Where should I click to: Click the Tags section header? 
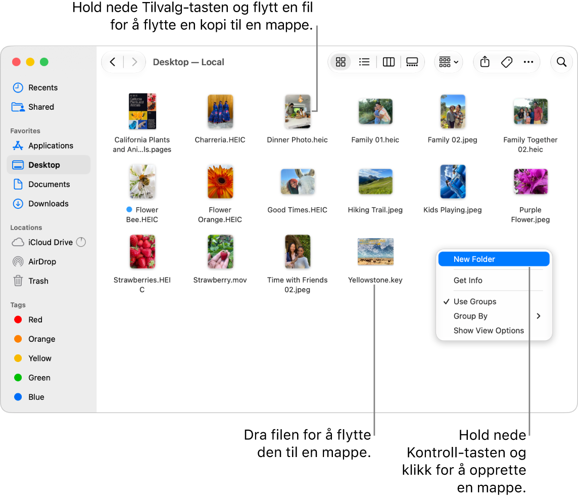(18, 305)
